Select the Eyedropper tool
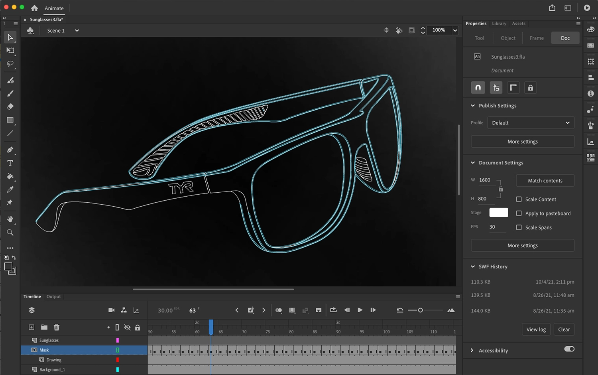598x375 pixels. [x=10, y=189]
